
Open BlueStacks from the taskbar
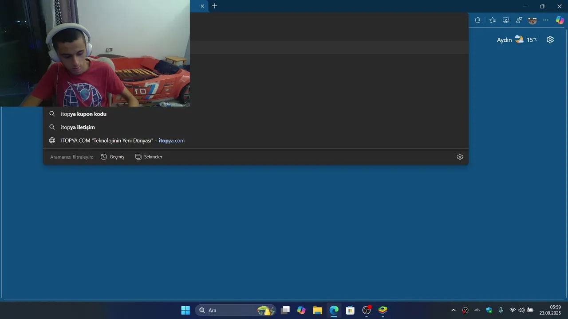tap(383, 310)
